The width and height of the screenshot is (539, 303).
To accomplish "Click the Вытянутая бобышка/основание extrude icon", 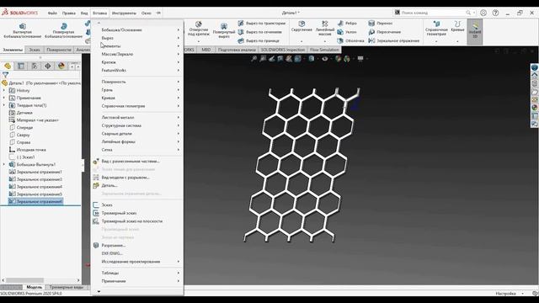I will pyautogui.click(x=23, y=26).
